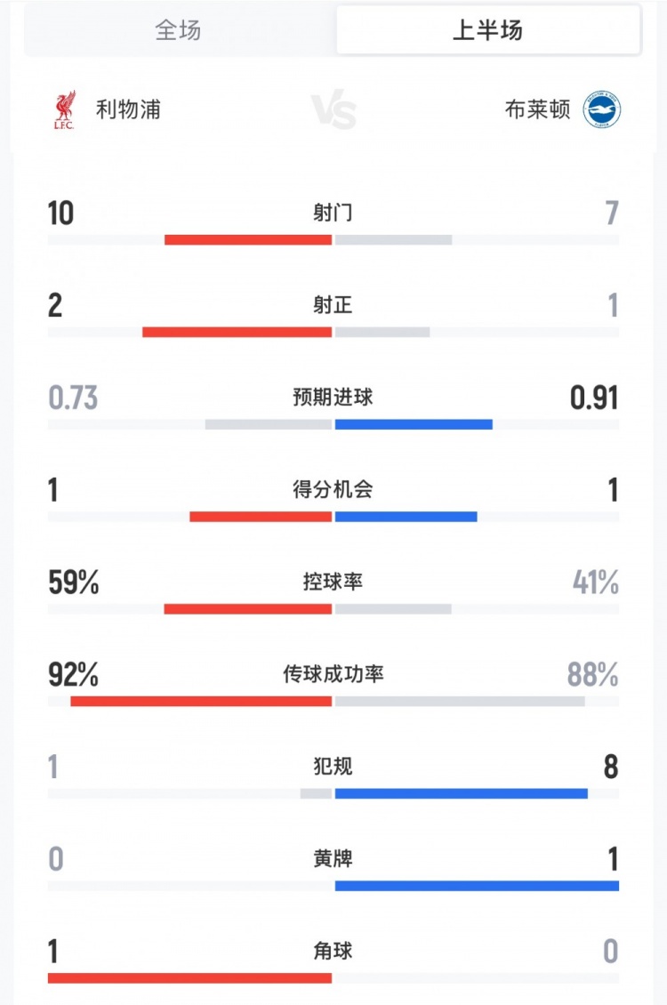
Task: Click the blue Brighton 黄牌 bar
Action: coord(477,886)
